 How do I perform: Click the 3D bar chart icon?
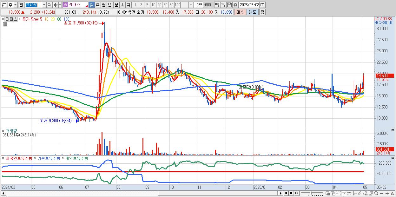[365, 193]
